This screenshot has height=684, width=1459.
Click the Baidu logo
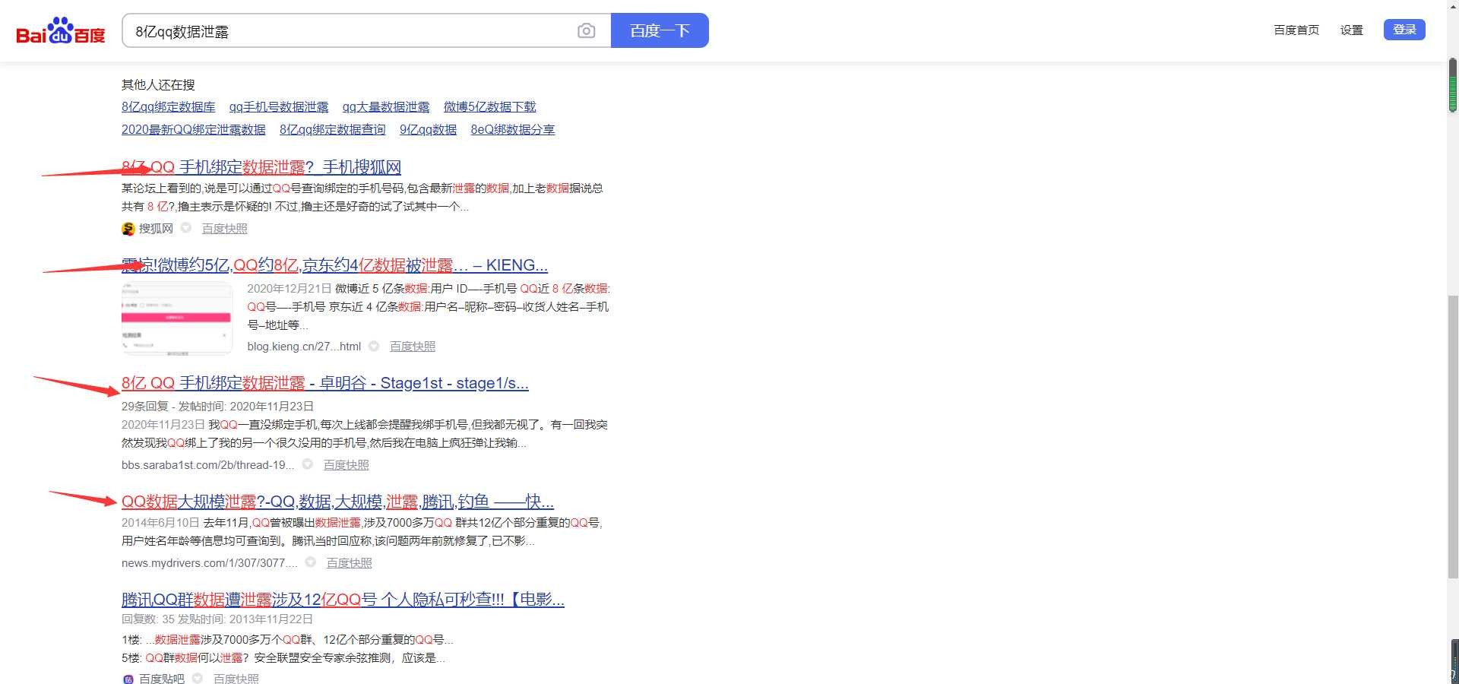click(61, 30)
